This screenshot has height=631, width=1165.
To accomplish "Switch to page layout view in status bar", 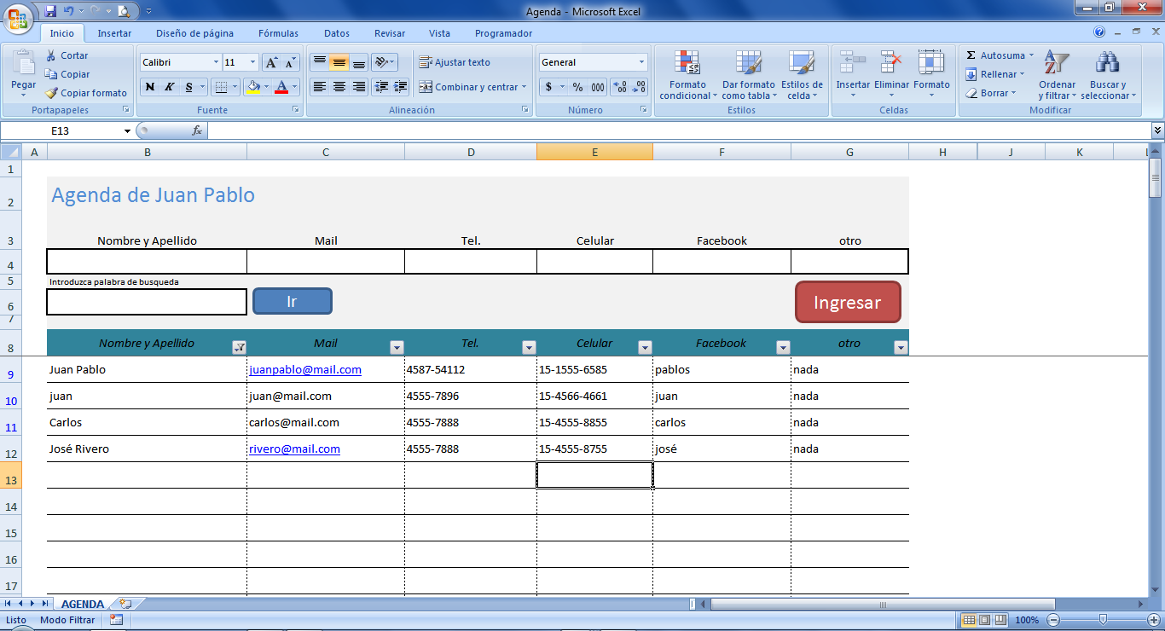I will coord(985,620).
